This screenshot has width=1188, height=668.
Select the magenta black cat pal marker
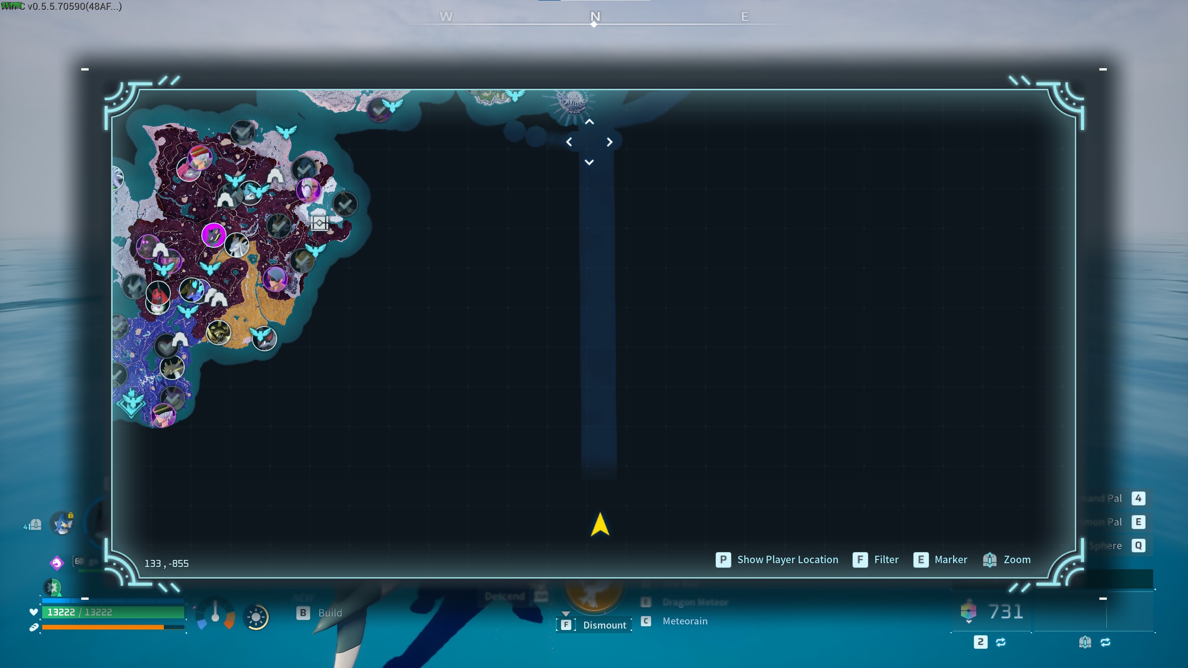214,235
